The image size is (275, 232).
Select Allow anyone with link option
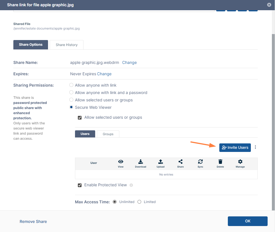tap(72, 85)
